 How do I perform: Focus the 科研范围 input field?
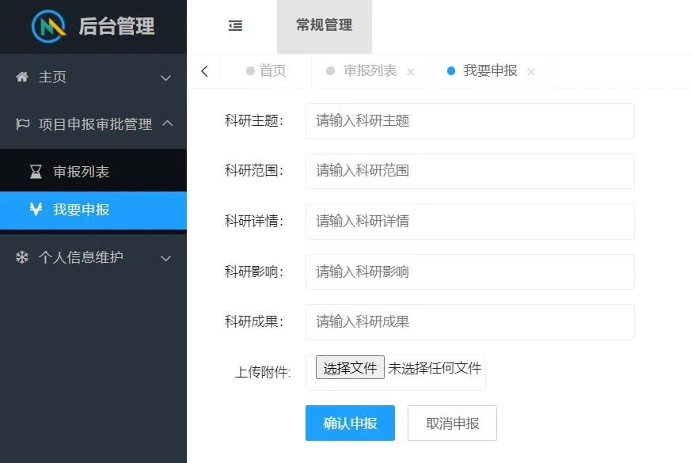(x=470, y=172)
